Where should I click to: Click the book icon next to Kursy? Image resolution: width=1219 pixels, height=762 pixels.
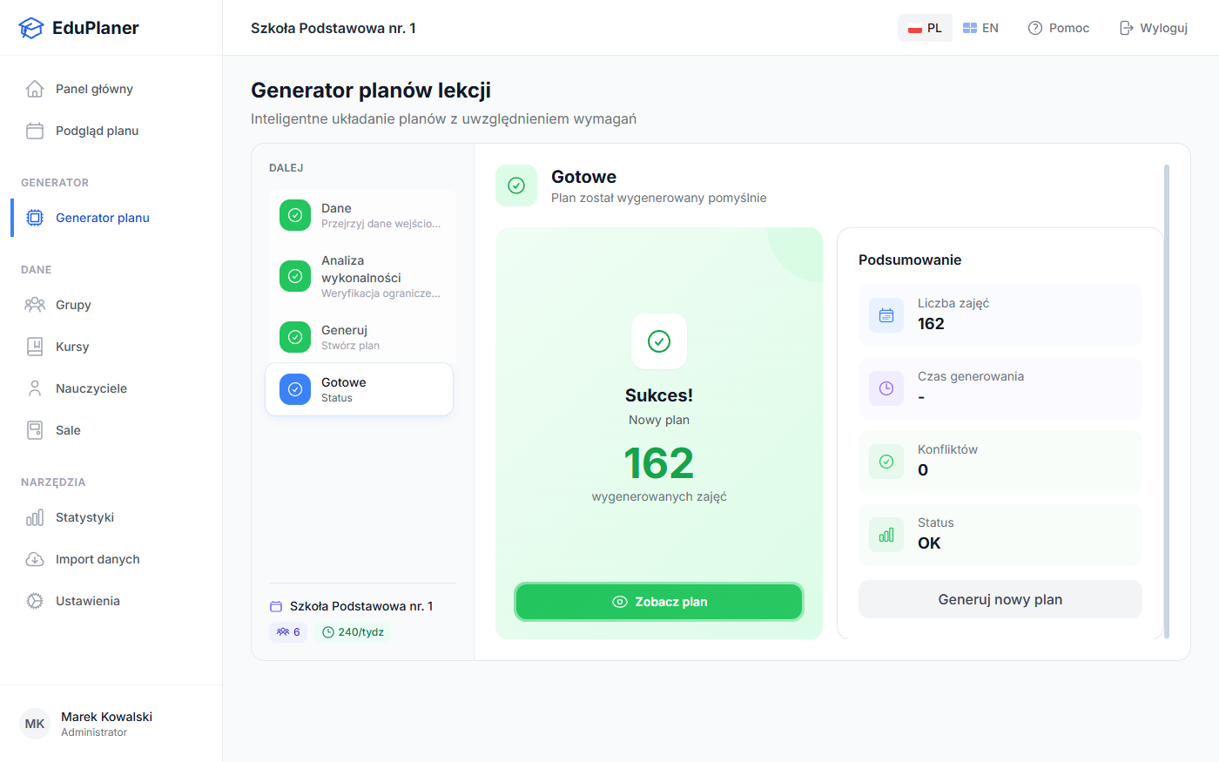[x=35, y=347]
